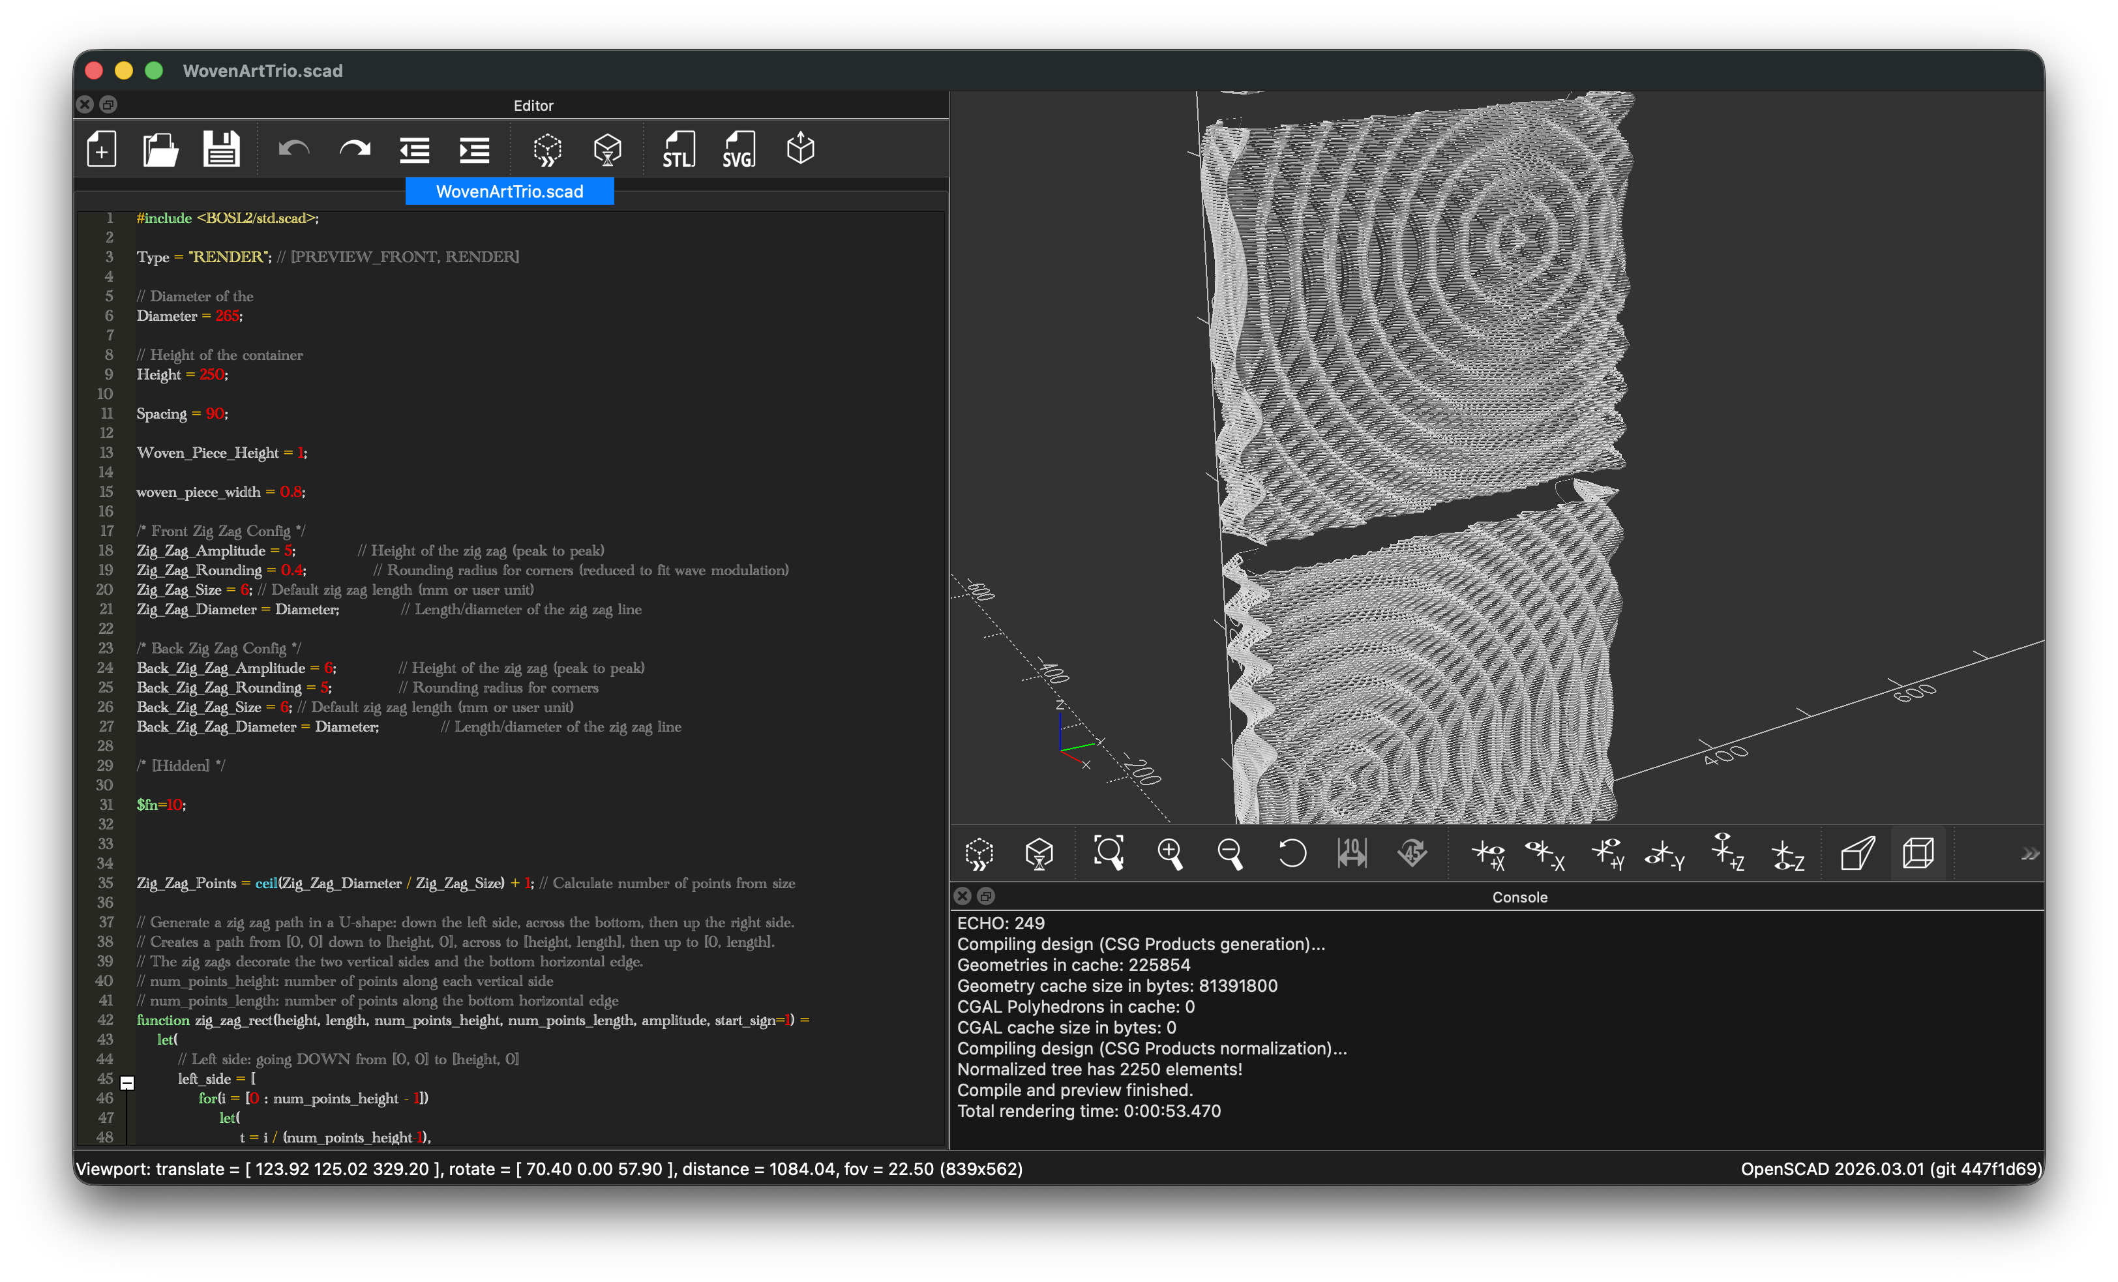Toggle orthogonal projection mode
The height and width of the screenshot is (1282, 2118).
tap(1918, 853)
